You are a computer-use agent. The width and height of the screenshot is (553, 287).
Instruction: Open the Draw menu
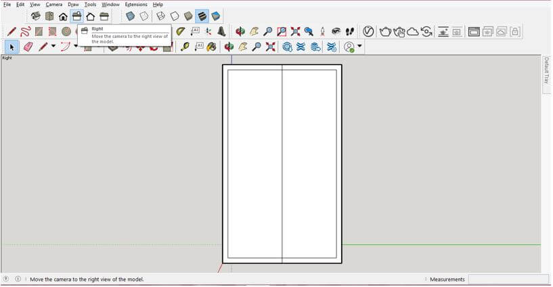pos(73,5)
